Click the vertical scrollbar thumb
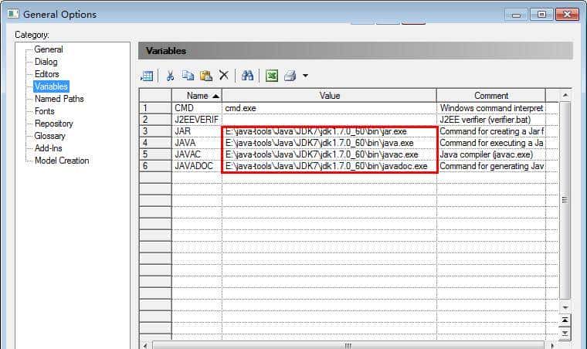587x349 pixels. pyautogui.click(x=565, y=200)
